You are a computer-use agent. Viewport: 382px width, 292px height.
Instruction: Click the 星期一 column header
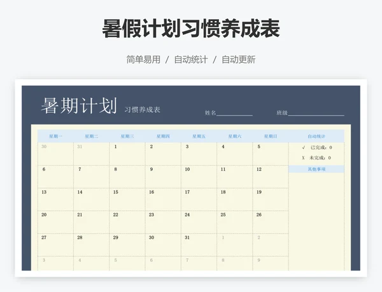click(55, 136)
